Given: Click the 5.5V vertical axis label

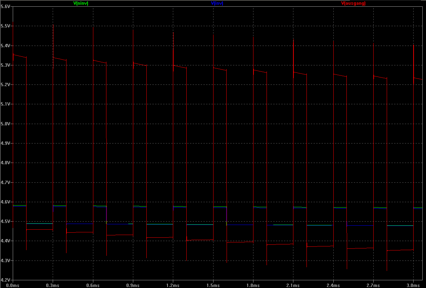Looking at the screenshot, I should 5,26.
